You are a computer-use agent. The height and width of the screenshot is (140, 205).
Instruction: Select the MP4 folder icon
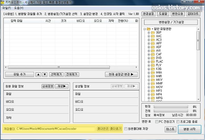[153, 94]
